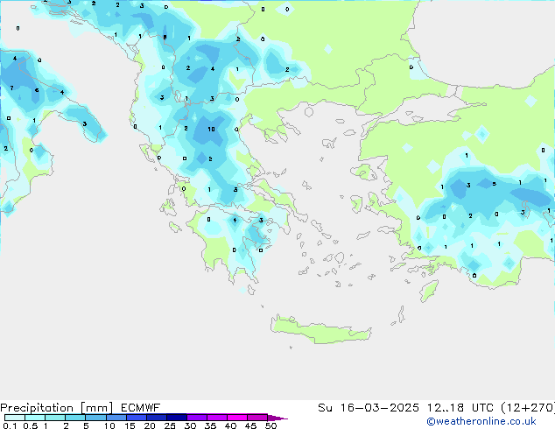Click the '20' legend scale value
555x429 pixels.
pyautogui.click(x=150, y=425)
